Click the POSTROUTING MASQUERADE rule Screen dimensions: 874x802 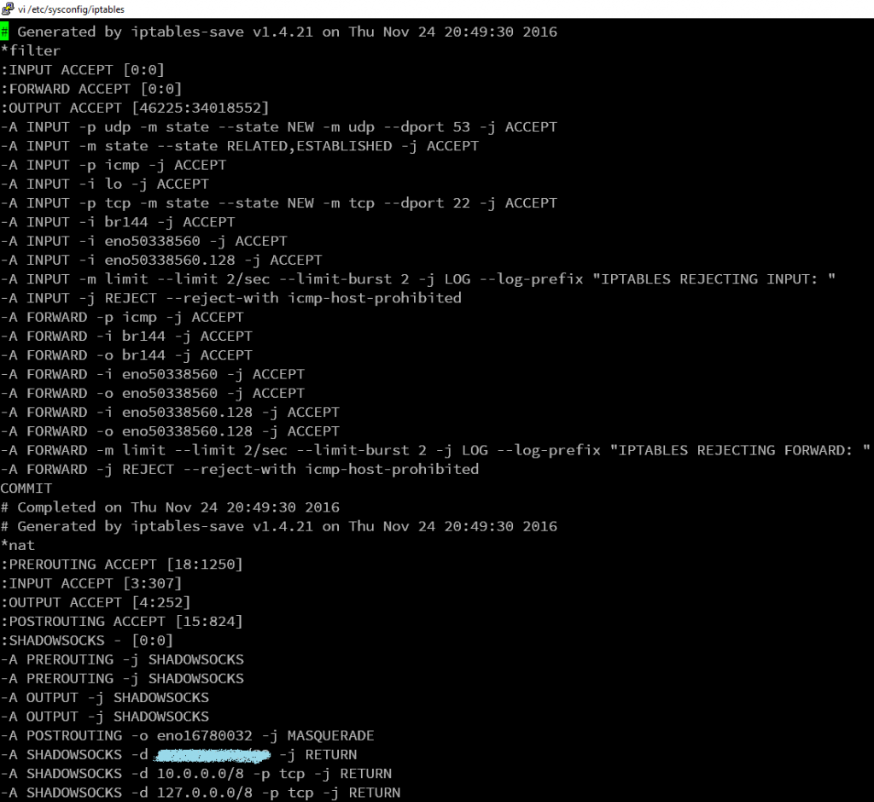pos(187,735)
